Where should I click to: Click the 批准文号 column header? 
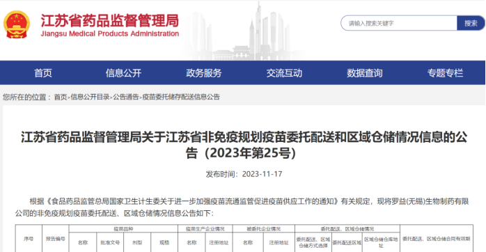coord(110,242)
